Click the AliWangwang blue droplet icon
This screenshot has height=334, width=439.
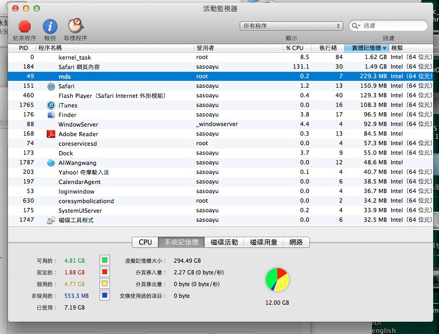(x=51, y=163)
